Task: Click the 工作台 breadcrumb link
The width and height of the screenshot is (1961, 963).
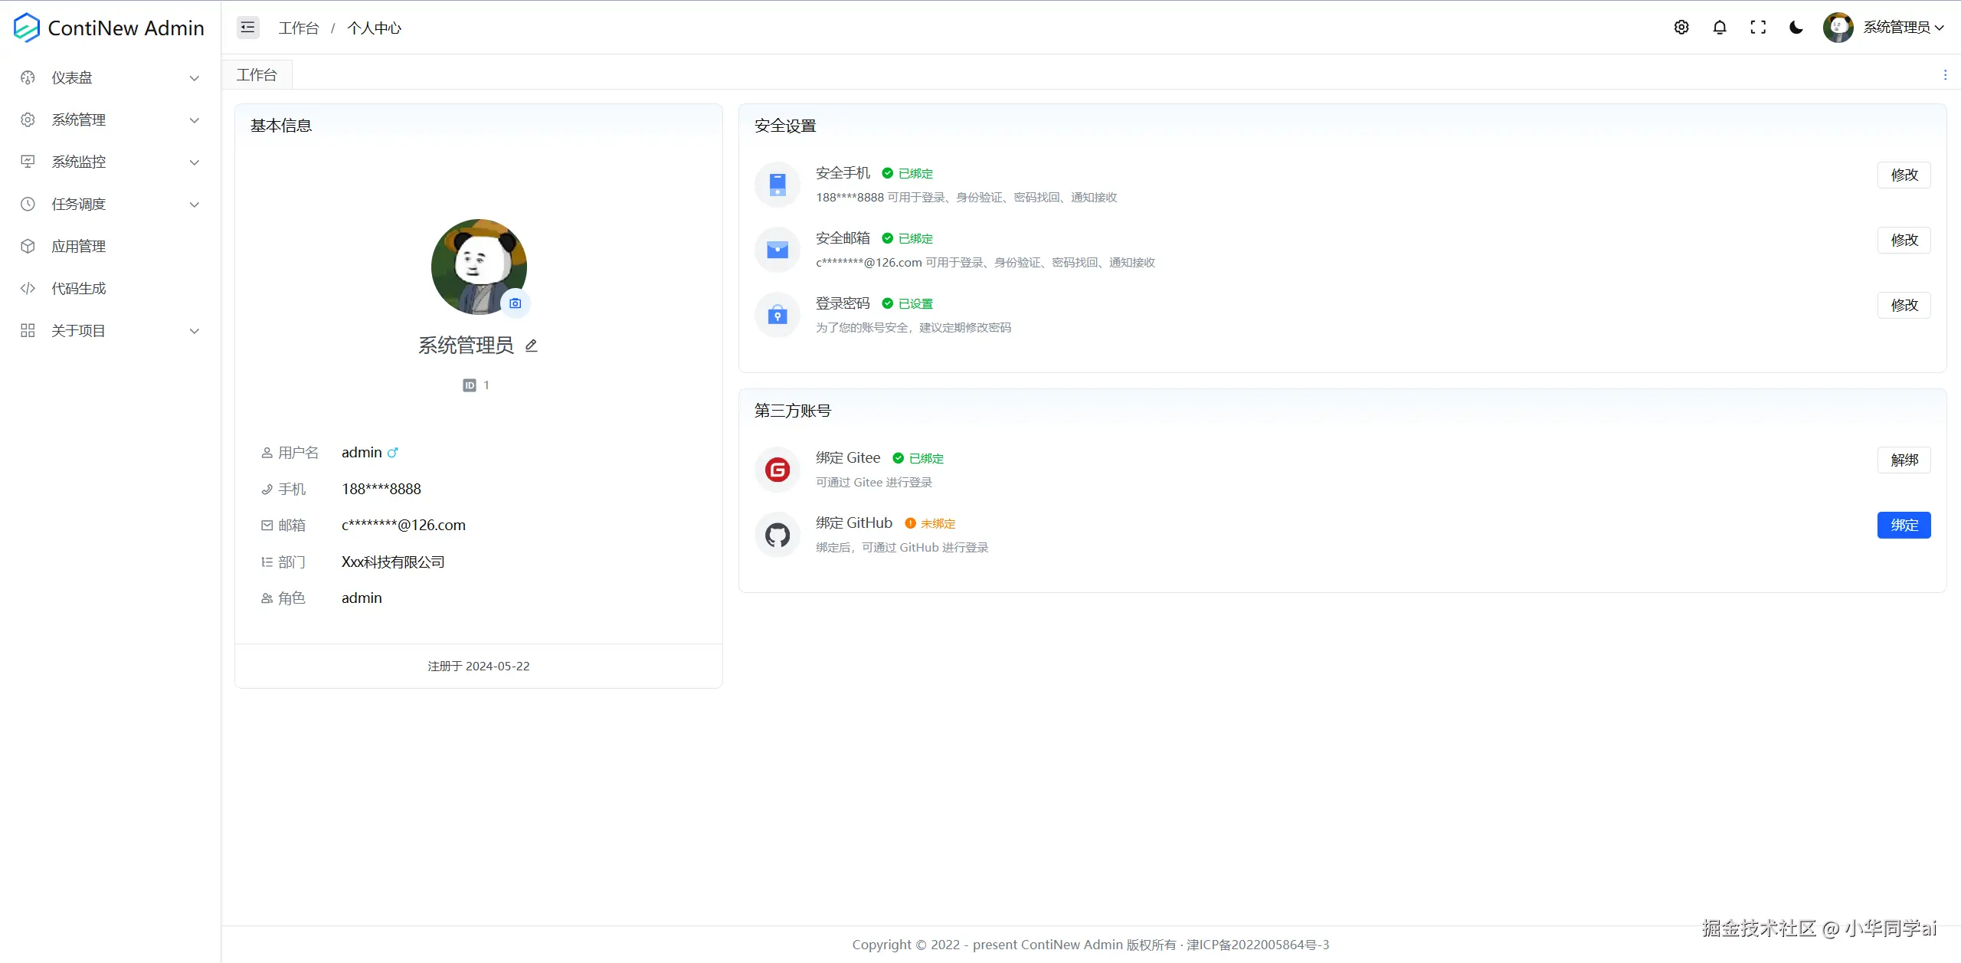Action: [x=298, y=28]
